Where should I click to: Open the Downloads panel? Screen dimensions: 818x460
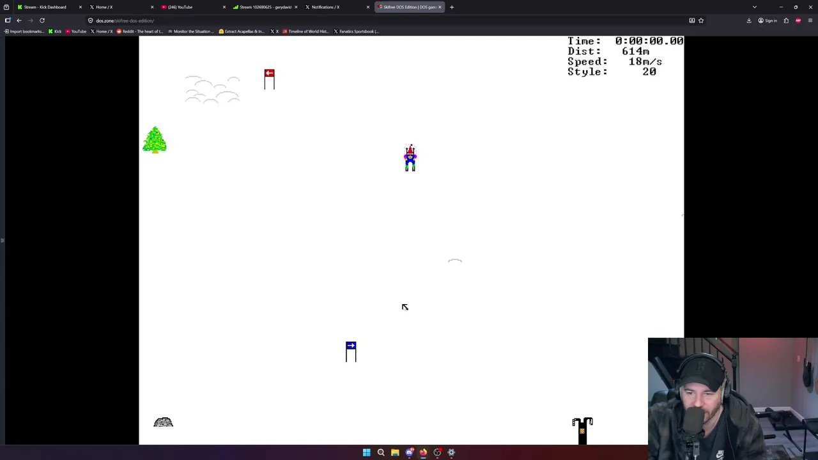pyautogui.click(x=749, y=20)
